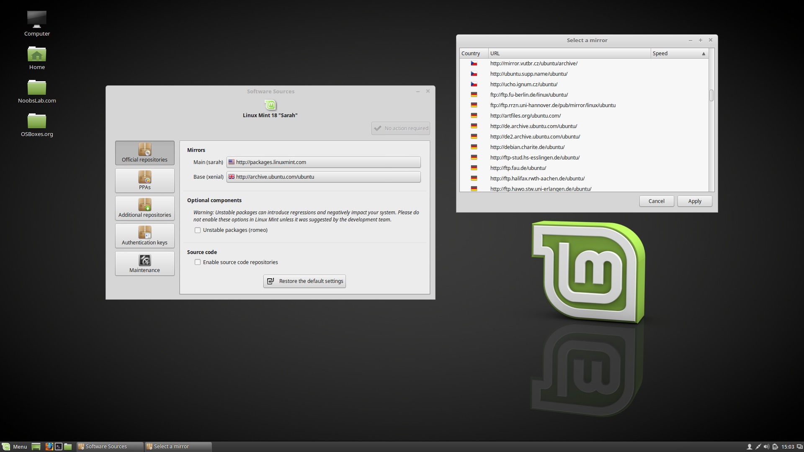The image size is (804, 452).
Task: Open the PPAs section
Action: pyautogui.click(x=144, y=180)
